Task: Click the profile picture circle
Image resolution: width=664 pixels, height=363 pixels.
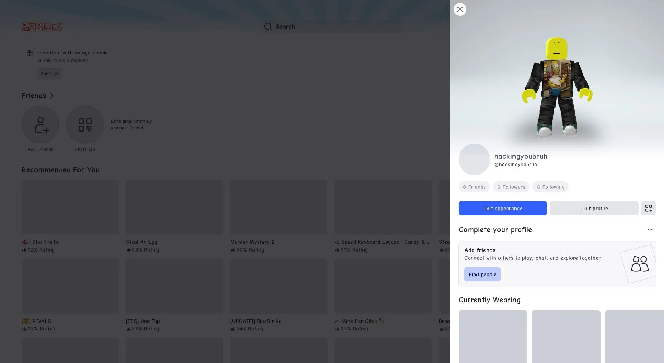Action: pos(474,159)
